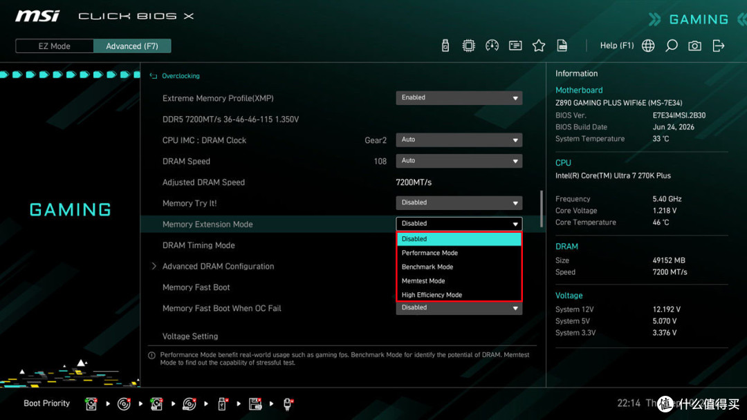Select the USB optical disc boot icon

pyautogui.click(x=189, y=404)
